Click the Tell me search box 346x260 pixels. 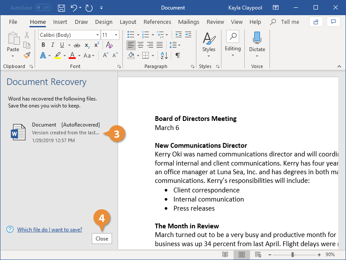pos(285,22)
